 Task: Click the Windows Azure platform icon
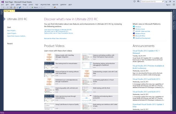coord(134,29)
